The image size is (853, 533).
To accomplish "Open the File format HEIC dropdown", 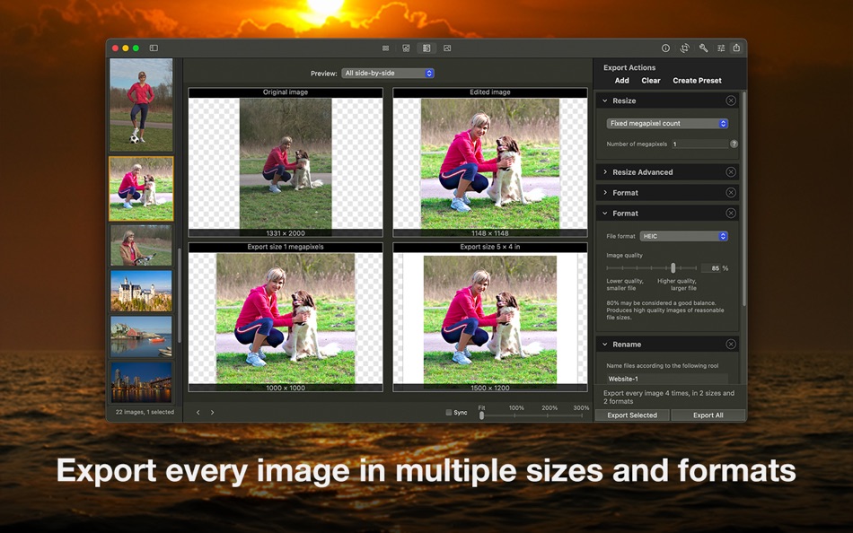I will (684, 236).
